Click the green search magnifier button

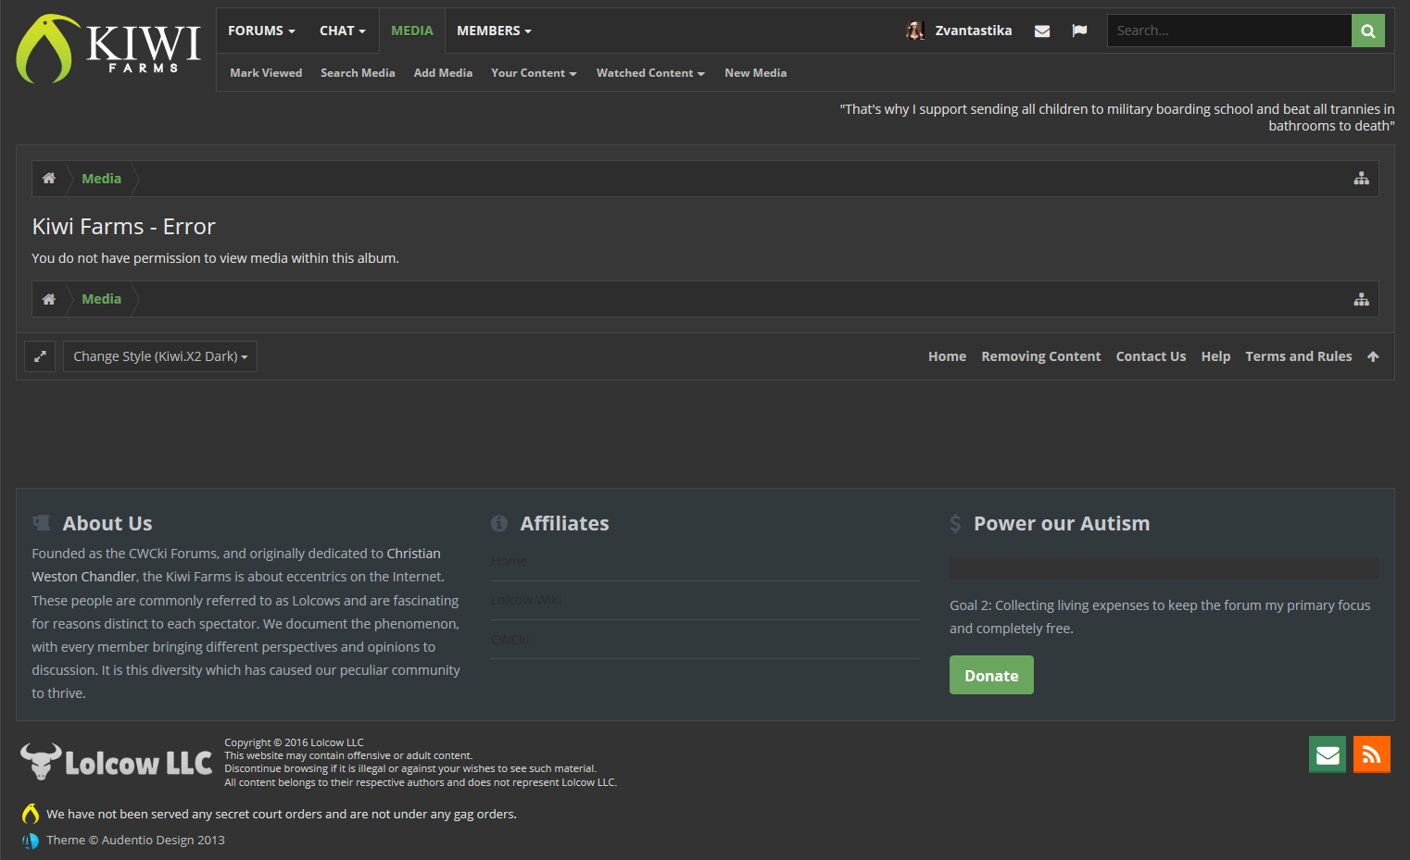click(x=1367, y=31)
